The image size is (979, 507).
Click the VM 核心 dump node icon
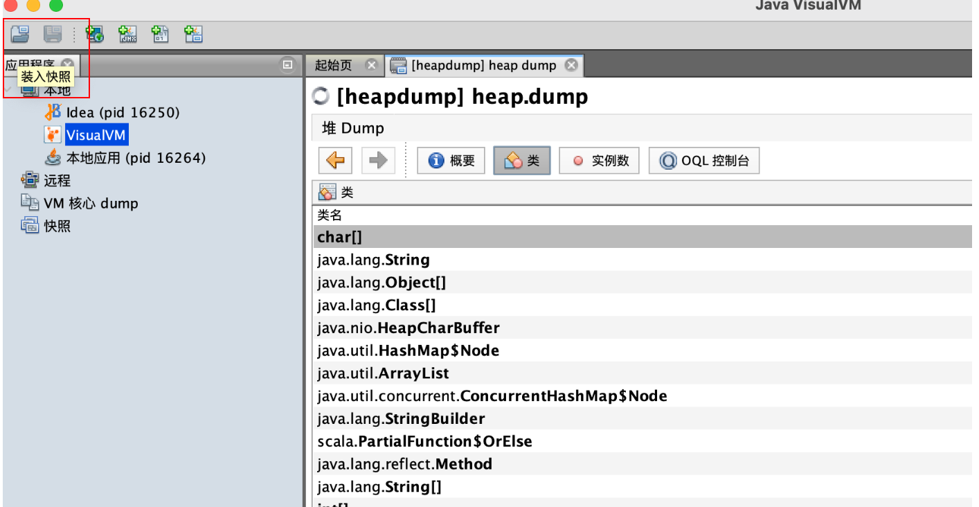click(30, 203)
